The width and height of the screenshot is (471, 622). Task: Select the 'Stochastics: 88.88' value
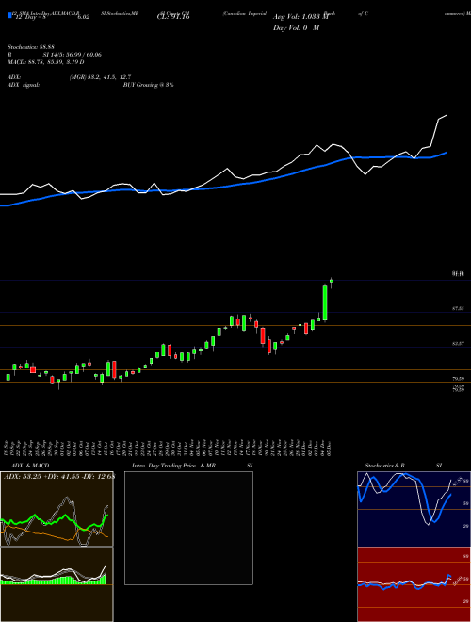point(30,47)
